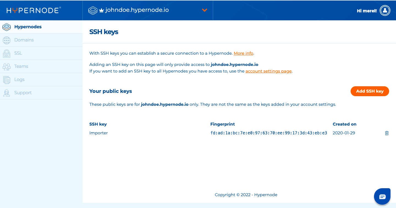396x208 pixels.
Task: Click the Importer key fingerprint text
Action: pos(268,133)
